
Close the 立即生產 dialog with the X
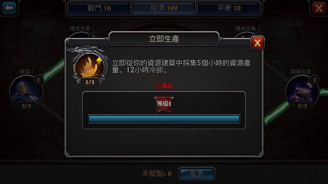point(257,43)
